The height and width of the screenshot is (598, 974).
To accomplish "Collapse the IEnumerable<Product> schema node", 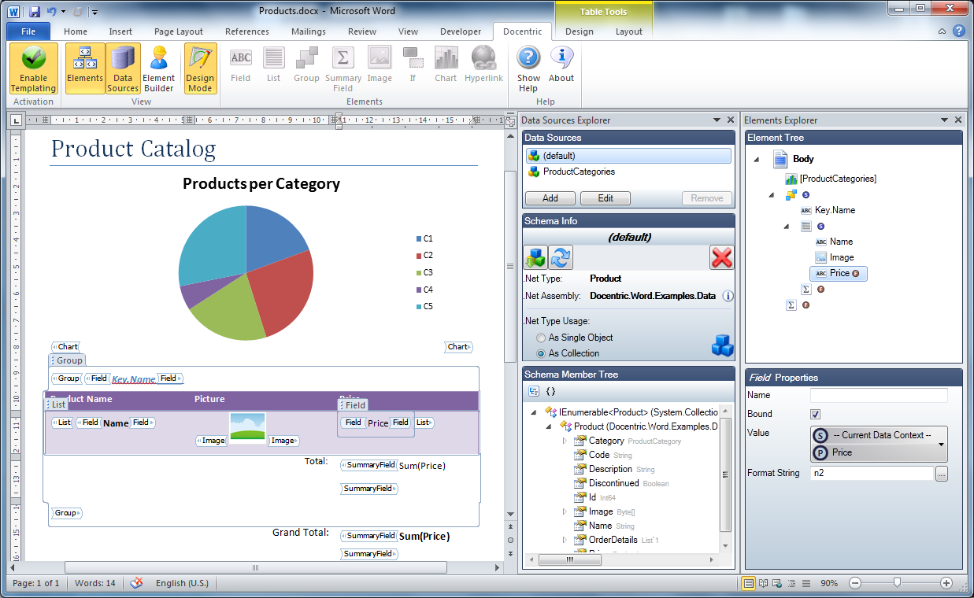I will (x=535, y=412).
